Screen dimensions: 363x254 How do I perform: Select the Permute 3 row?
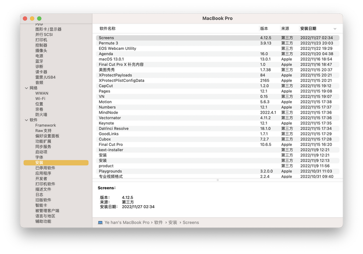218,43
